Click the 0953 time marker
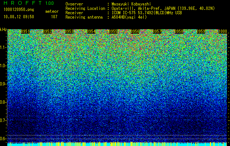This screenshot has height=146, width=230. 69,31
